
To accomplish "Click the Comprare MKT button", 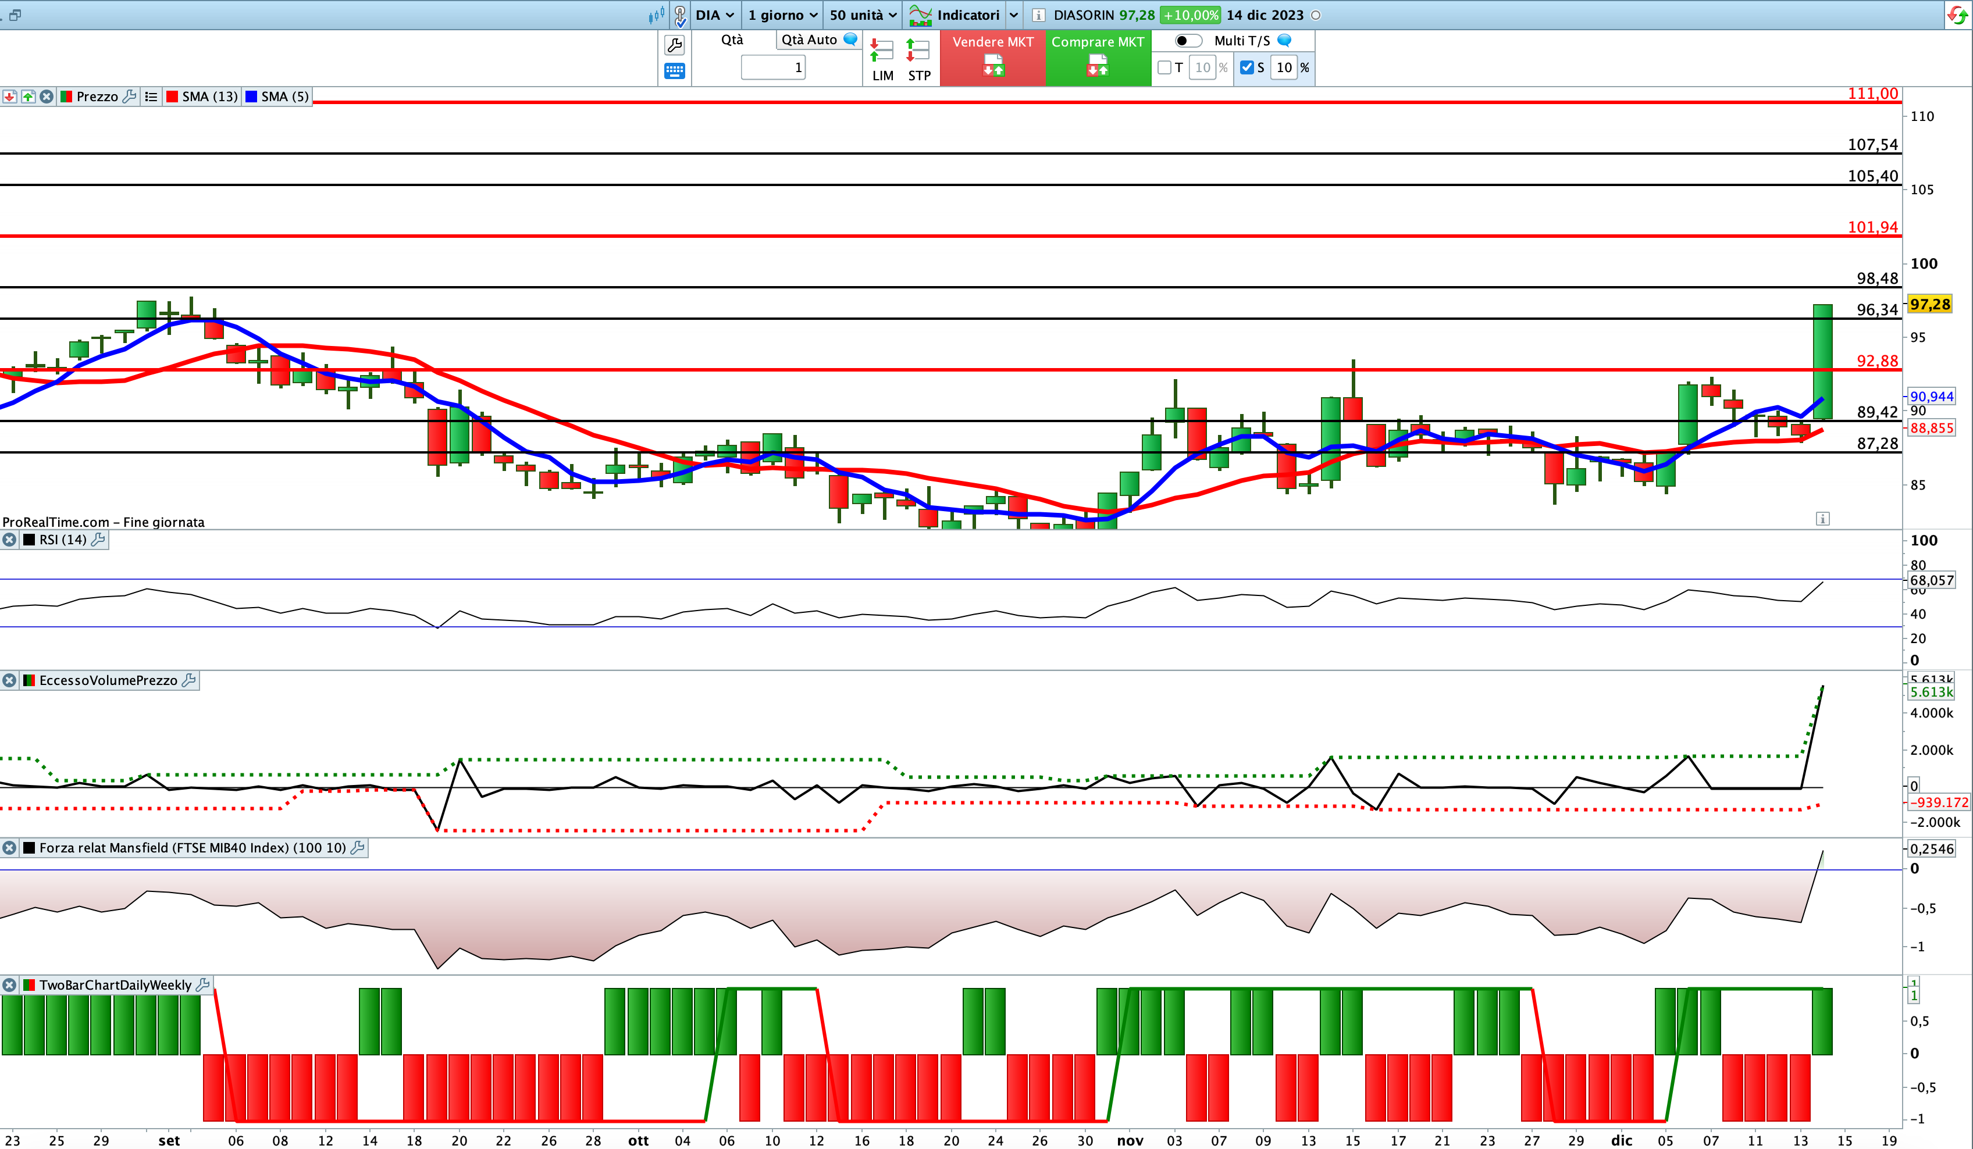I will (1097, 55).
